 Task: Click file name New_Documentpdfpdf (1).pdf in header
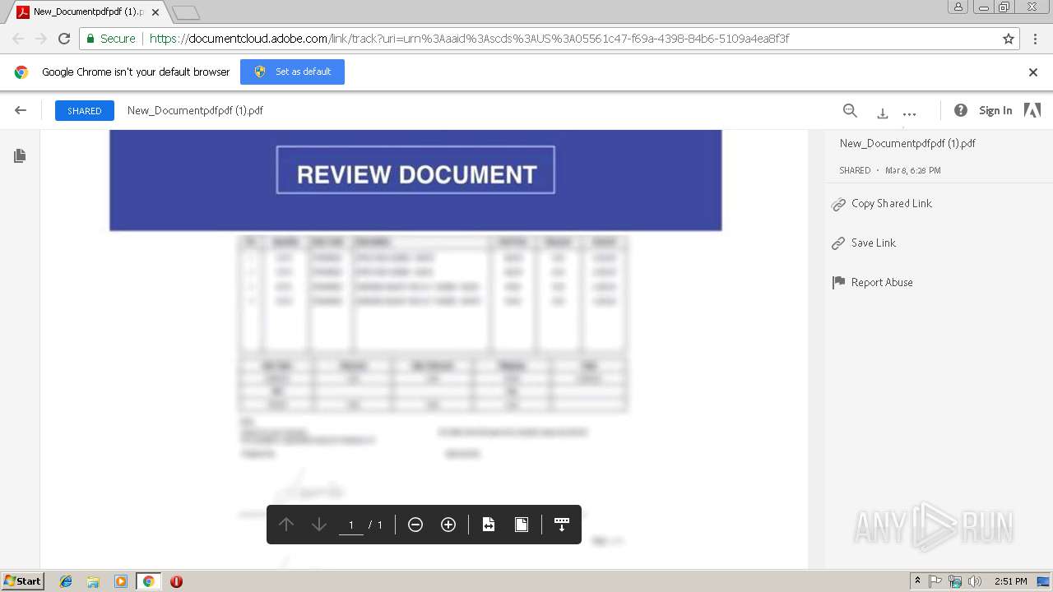pyautogui.click(x=195, y=110)
